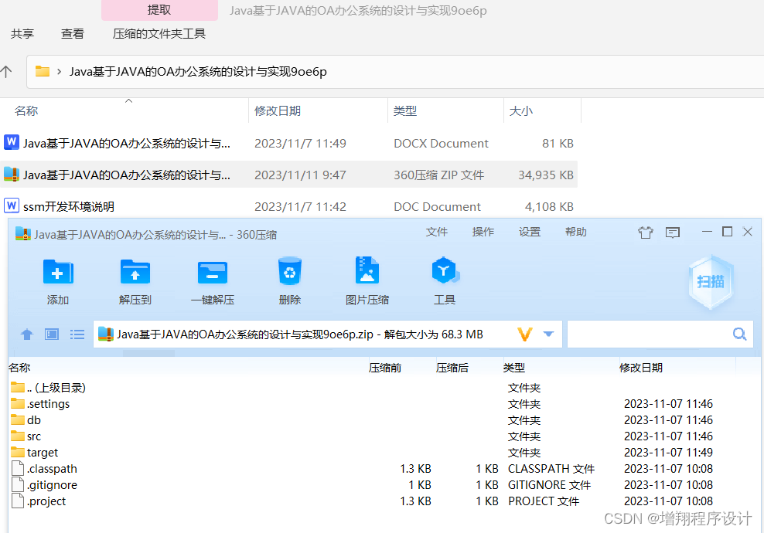The height and width of the screenshot is (533, 764).
Task: Click inside the archive search box
Action: click(657, 334)
